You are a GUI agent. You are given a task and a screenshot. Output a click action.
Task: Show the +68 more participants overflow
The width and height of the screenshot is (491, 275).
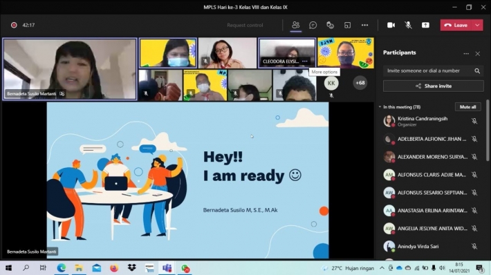click(x=360, y=83)
